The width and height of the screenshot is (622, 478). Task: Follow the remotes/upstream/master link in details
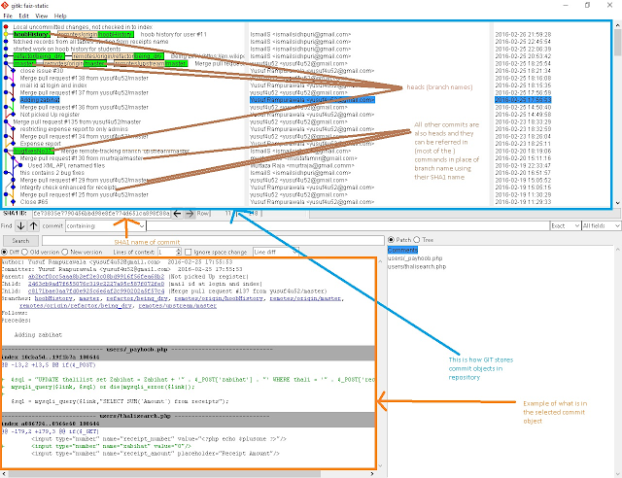pyautogui.click(x=177, y=306)
